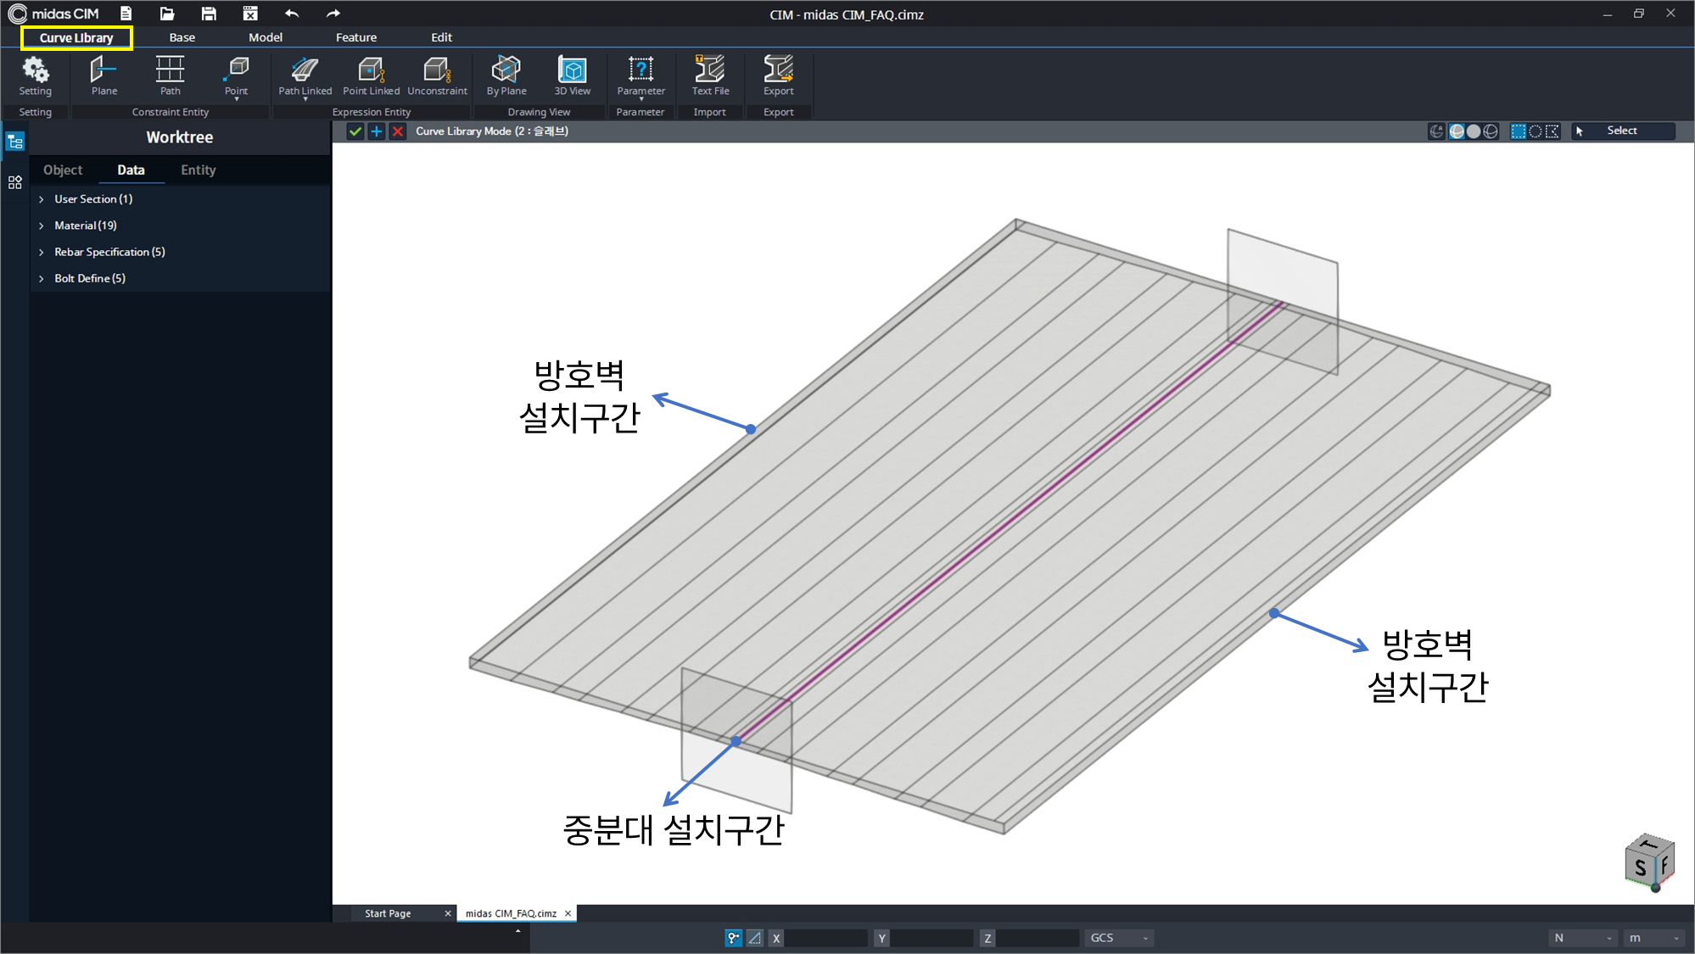Expand the bottom panel up arrow
Viewport: 1695px width, 954px height.
517,931
